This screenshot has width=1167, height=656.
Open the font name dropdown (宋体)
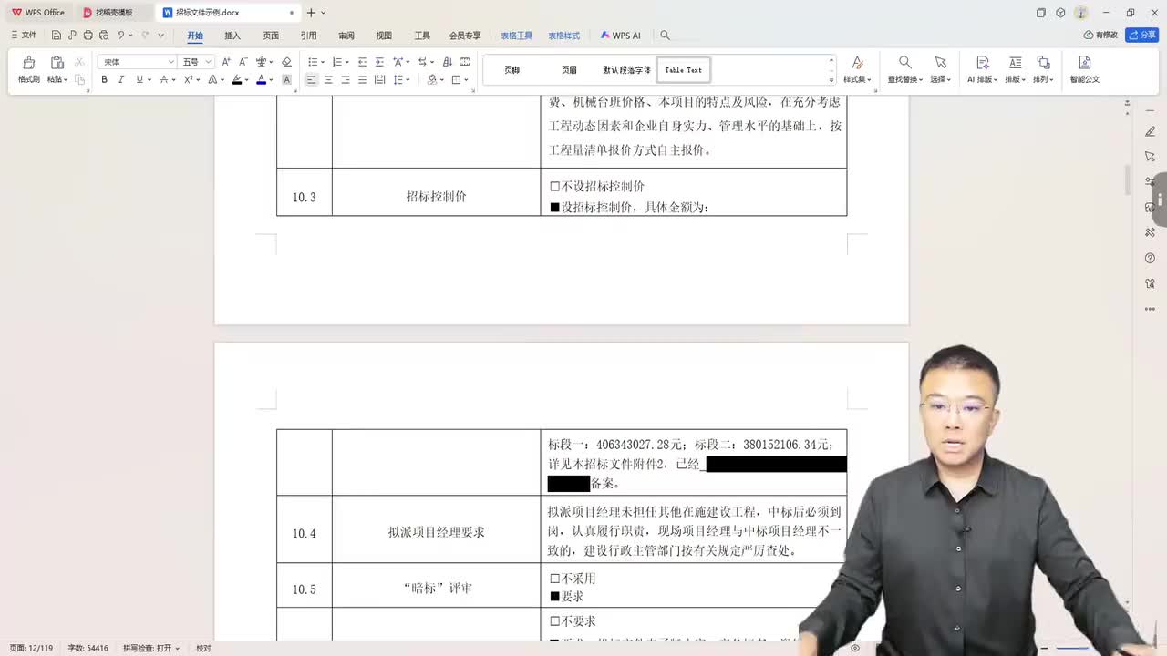pyautogui.click(x=170, y=62)
